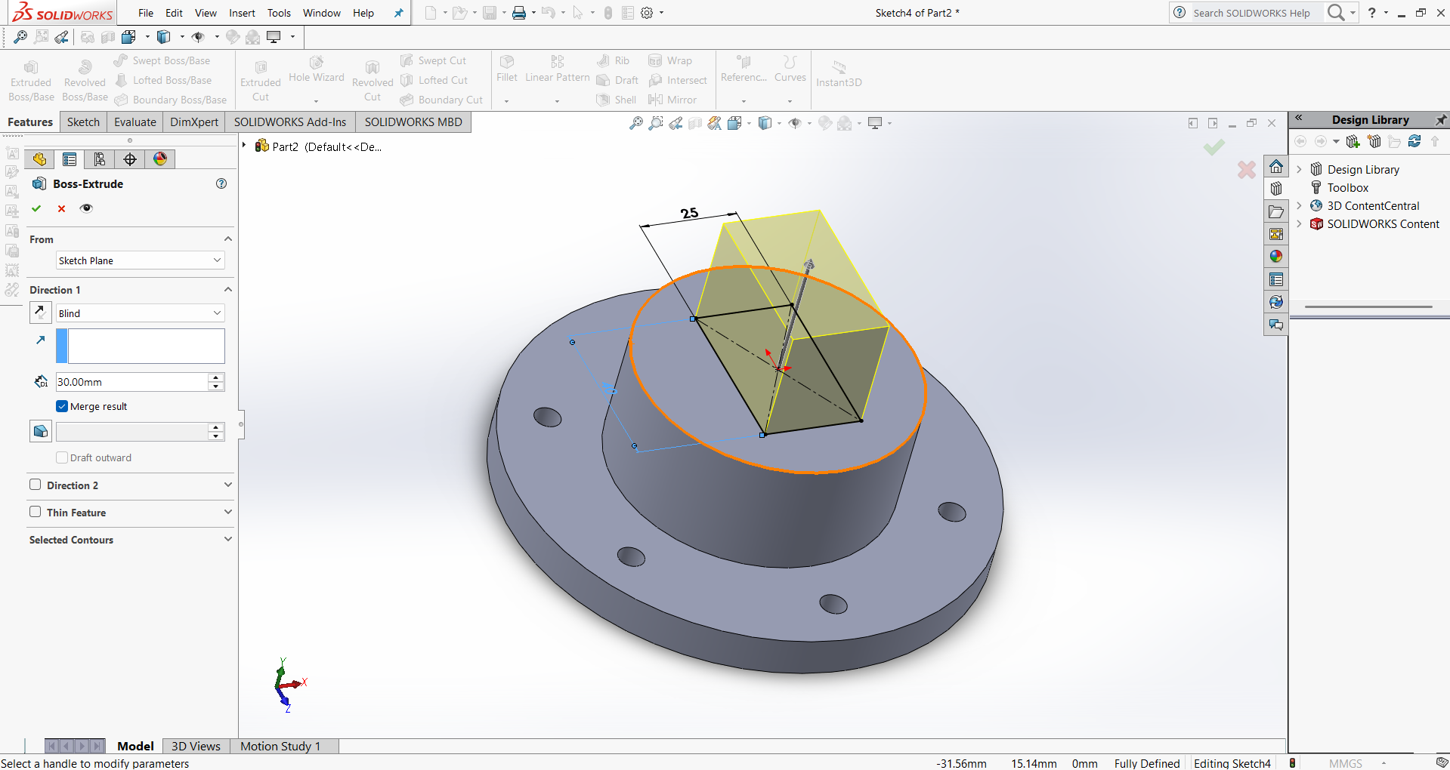Switch to the SOLIDWORKS Add-Ins tab
The image size is (1450, 770).
[x=290, y=122]
